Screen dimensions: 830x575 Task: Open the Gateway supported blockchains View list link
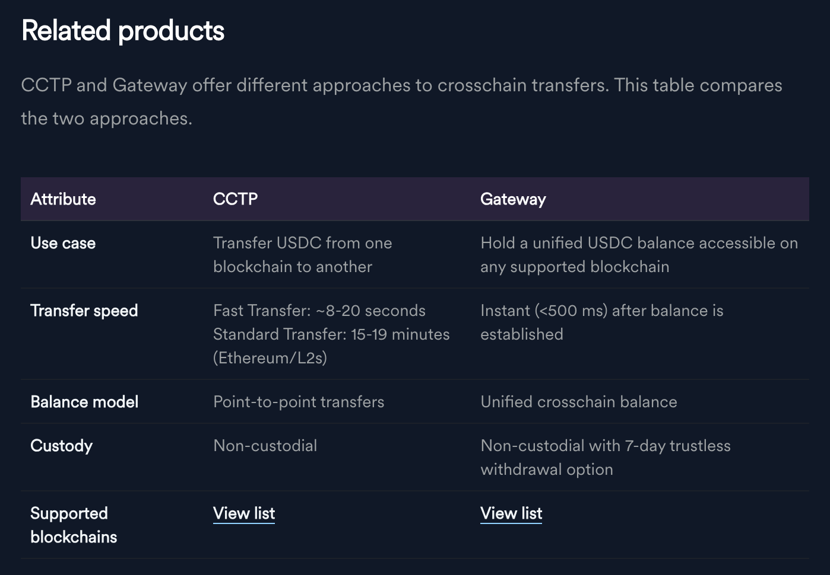point(511,513)
